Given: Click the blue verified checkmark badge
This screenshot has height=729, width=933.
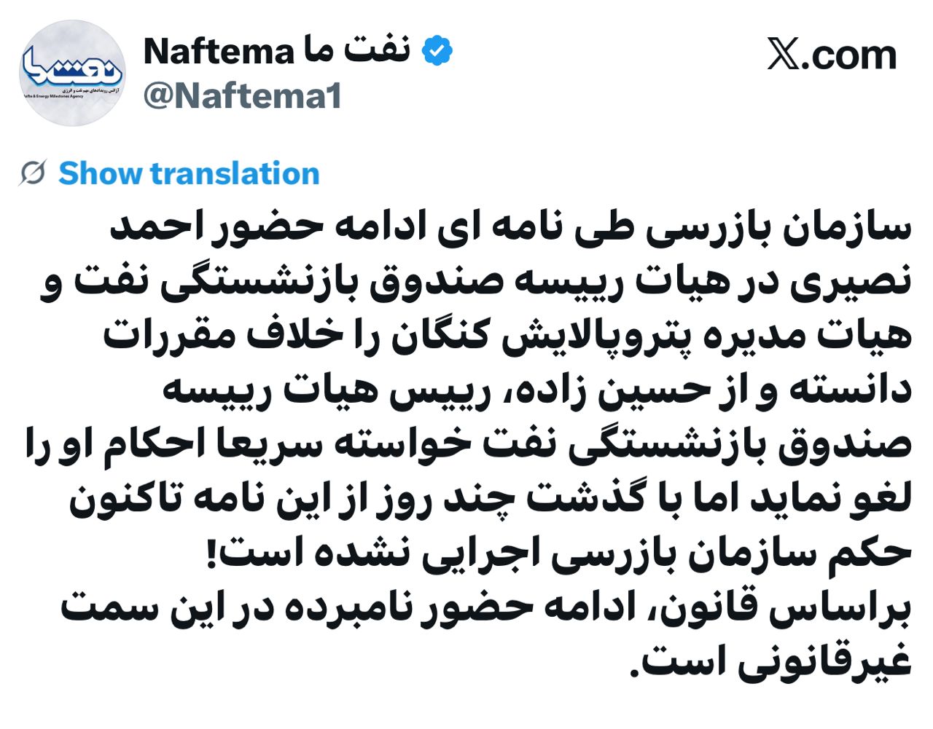Looking at the screenshot, I should [437, 52].
